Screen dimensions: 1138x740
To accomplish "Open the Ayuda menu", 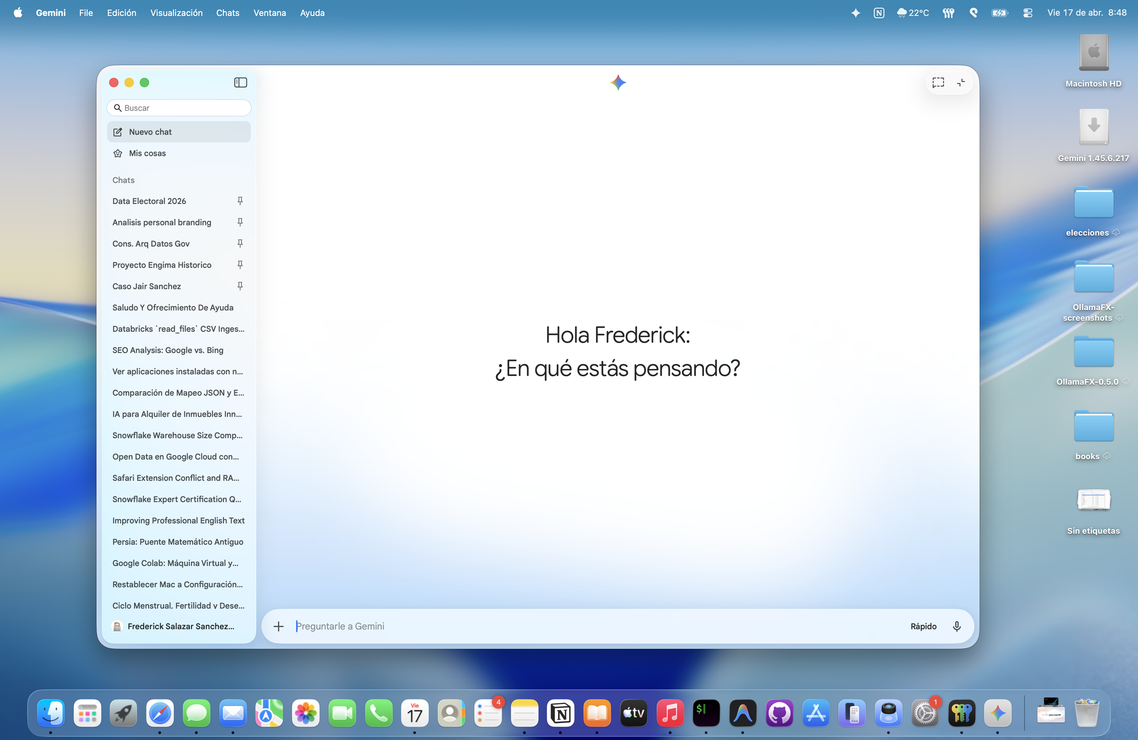I will [312, 13].
